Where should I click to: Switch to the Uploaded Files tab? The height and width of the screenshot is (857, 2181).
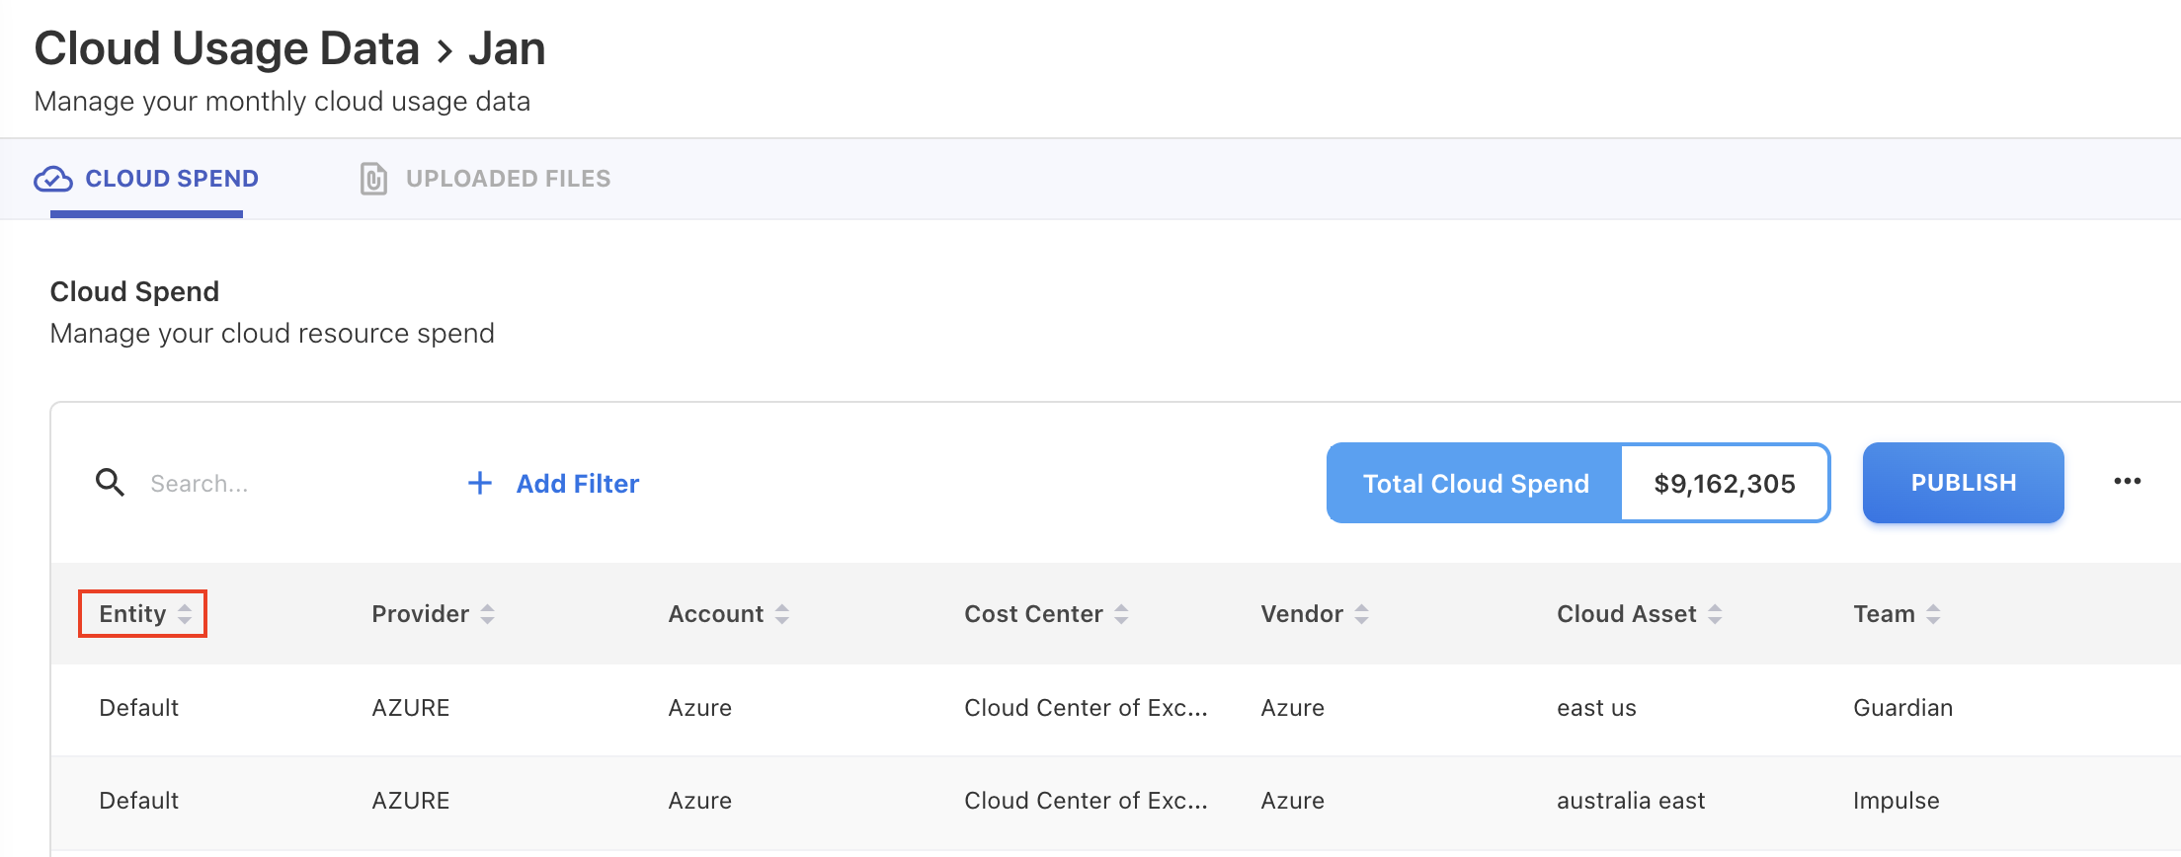click(508, 179)
